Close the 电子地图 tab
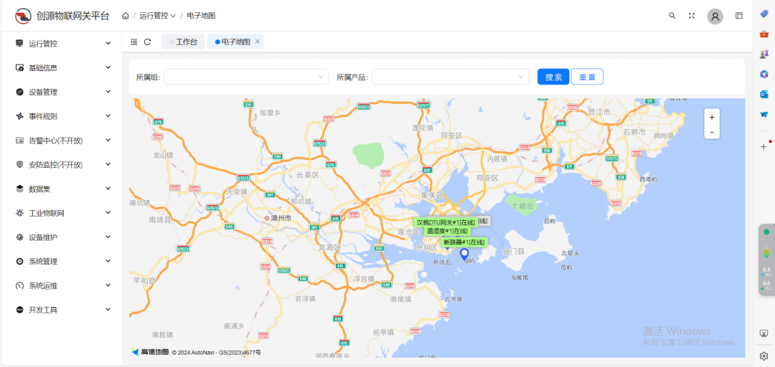Viewport: 775px width, 367px height. pos(258,42)
